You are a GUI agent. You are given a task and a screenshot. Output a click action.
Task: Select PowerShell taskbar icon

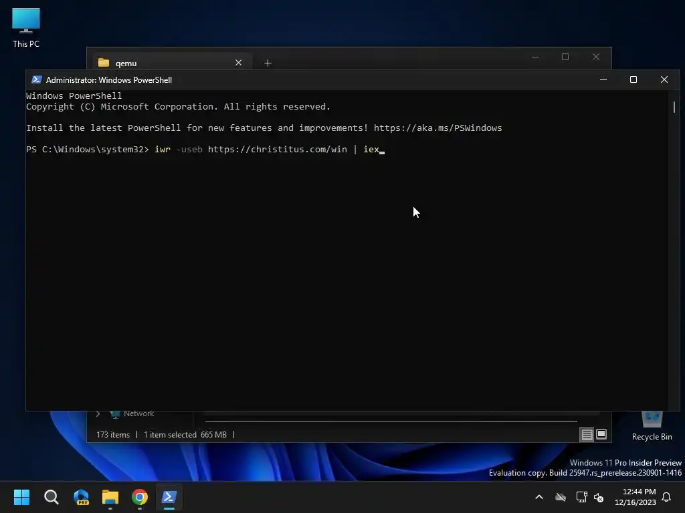169,497
